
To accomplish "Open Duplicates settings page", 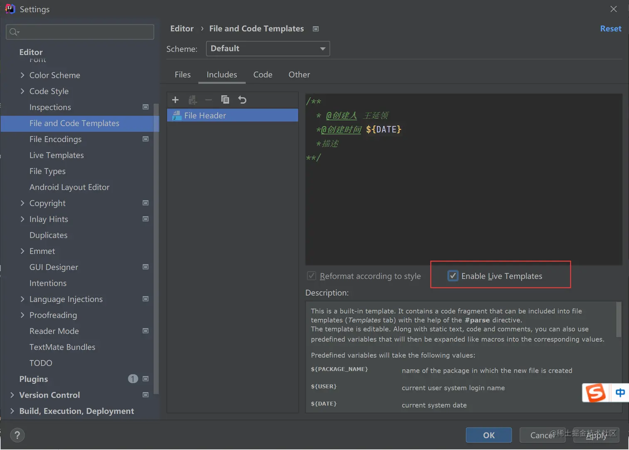I will tap(48, 235).
